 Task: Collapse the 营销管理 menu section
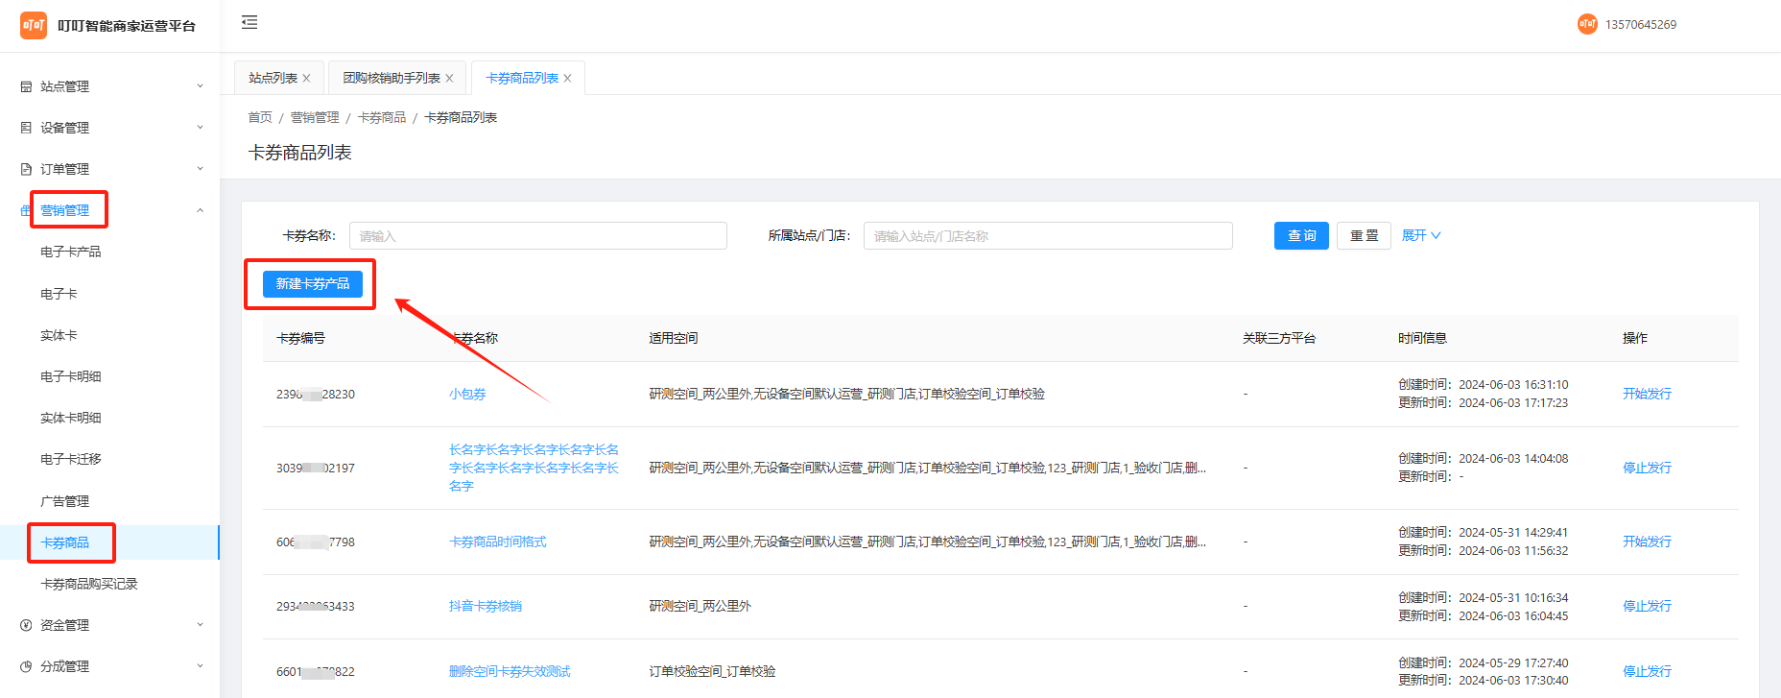point(110,210)
